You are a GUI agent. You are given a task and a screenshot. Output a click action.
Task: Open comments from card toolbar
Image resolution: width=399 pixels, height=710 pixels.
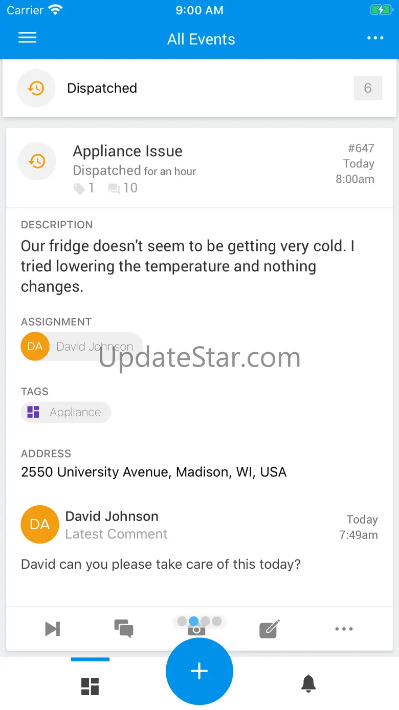(124, 629)
